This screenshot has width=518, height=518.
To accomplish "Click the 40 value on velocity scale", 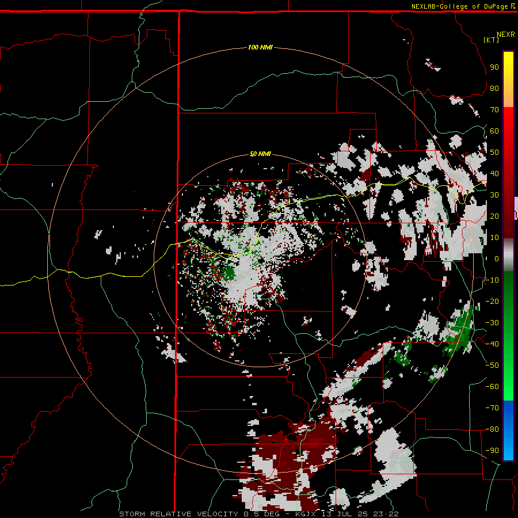I will click(494, 174).
